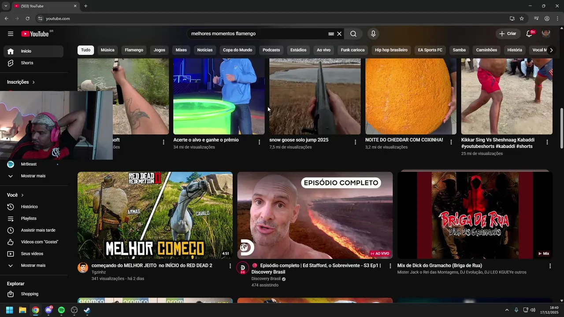Open the snow goose solo jump 2025 title
This screenshot has width=564, height=317.
coord(299,140)
